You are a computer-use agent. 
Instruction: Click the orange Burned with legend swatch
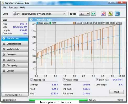[x=74, y=23]
